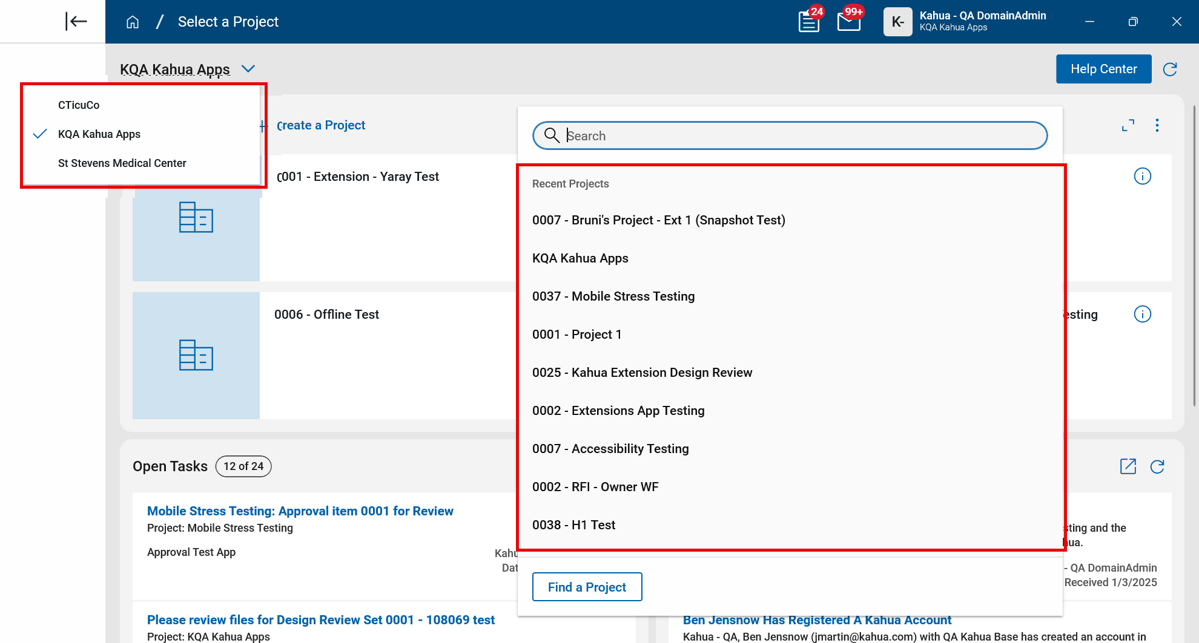Open 0006 - Offline Test project
This screenshot has height=643, width=1199.
coord(326,315)
